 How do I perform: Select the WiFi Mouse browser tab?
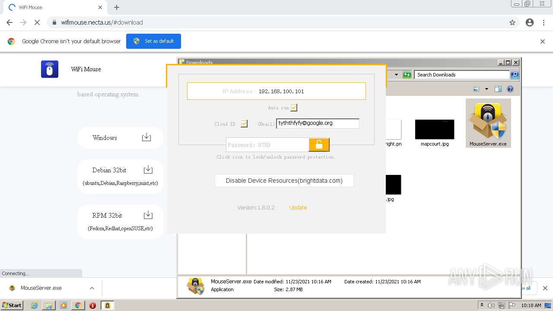(54, 7)
